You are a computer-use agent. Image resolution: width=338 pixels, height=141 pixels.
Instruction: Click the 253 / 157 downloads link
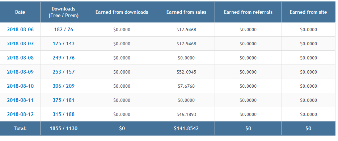tap(64, 72)
